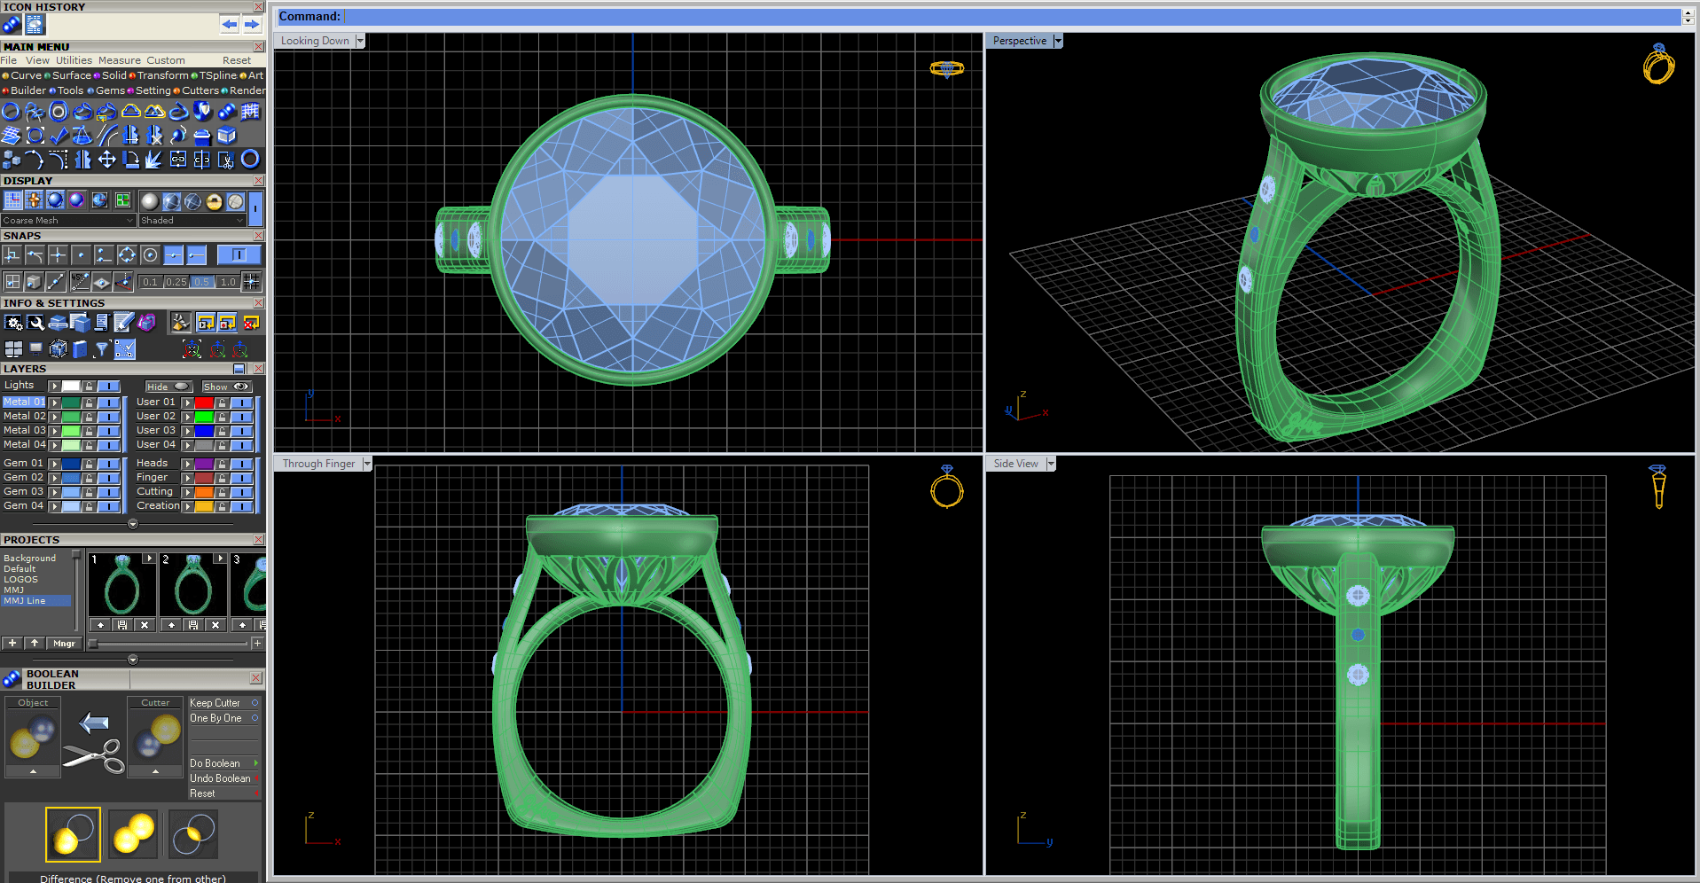Viewport: 1700px width, 883px height.
Task: Click Do Boolean
Action: [x=215, y=763]
